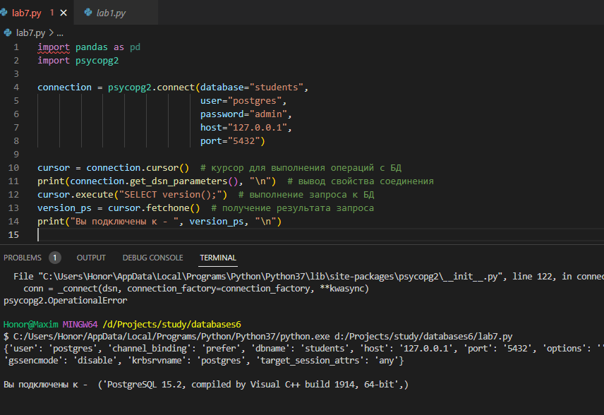Screen dimensions: 604x415
Task: Click comment '# выполнение запроса к БД'
Action: click(306, 195)
